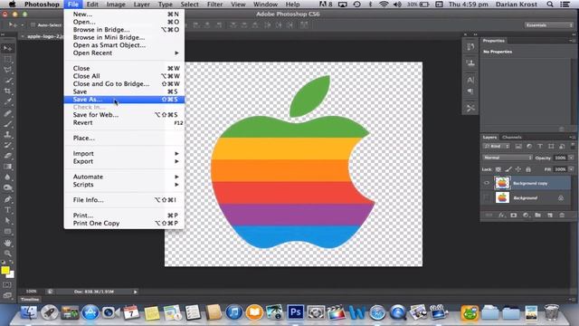The image size is (579, 326).
Task: Select the Pen tool
Action: click(7, 199)
